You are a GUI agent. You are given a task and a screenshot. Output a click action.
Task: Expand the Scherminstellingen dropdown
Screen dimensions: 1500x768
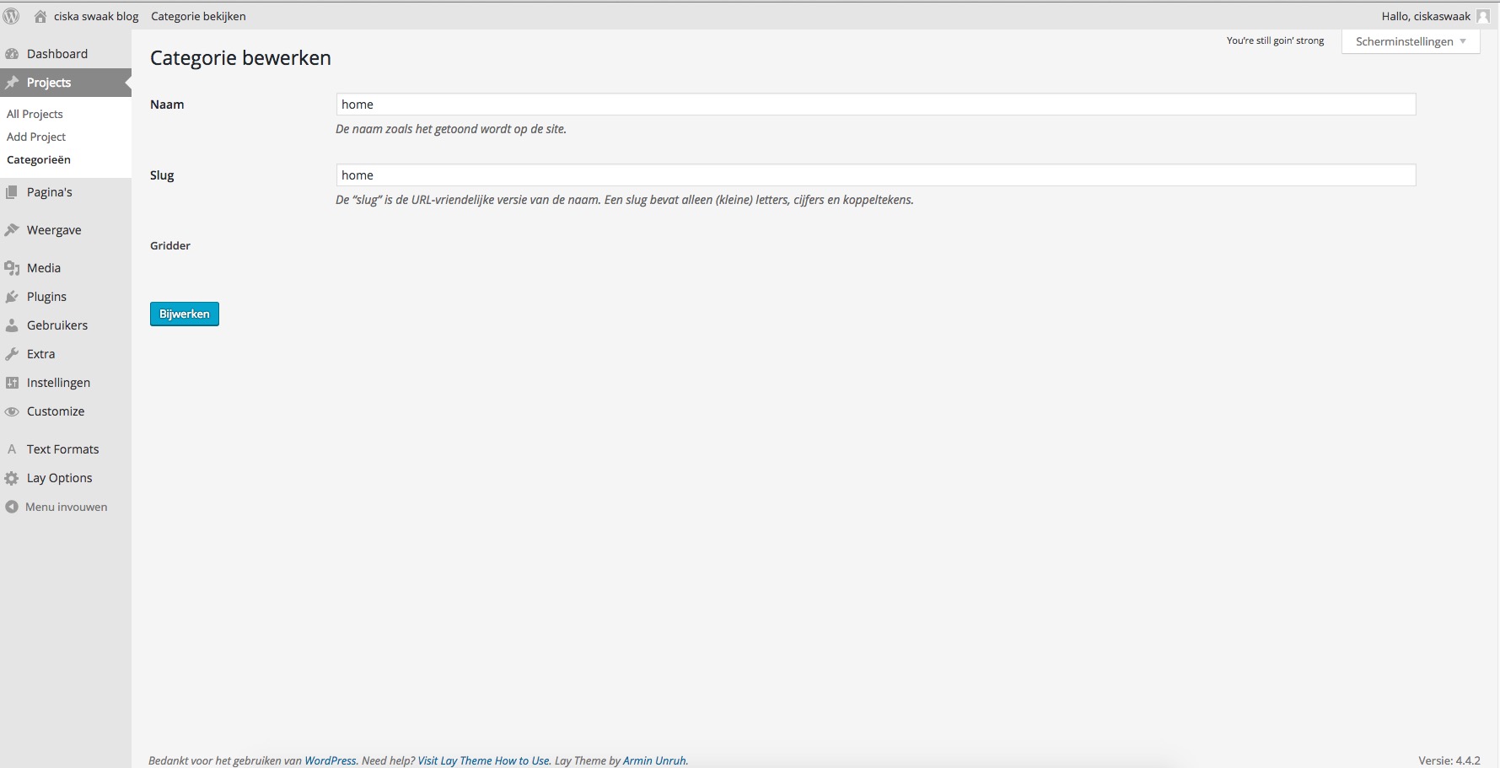pyautogui.click(x=1411, y=41)
